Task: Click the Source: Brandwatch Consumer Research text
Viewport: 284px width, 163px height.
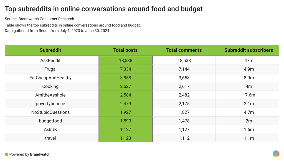Action: (x=39, y=19)
